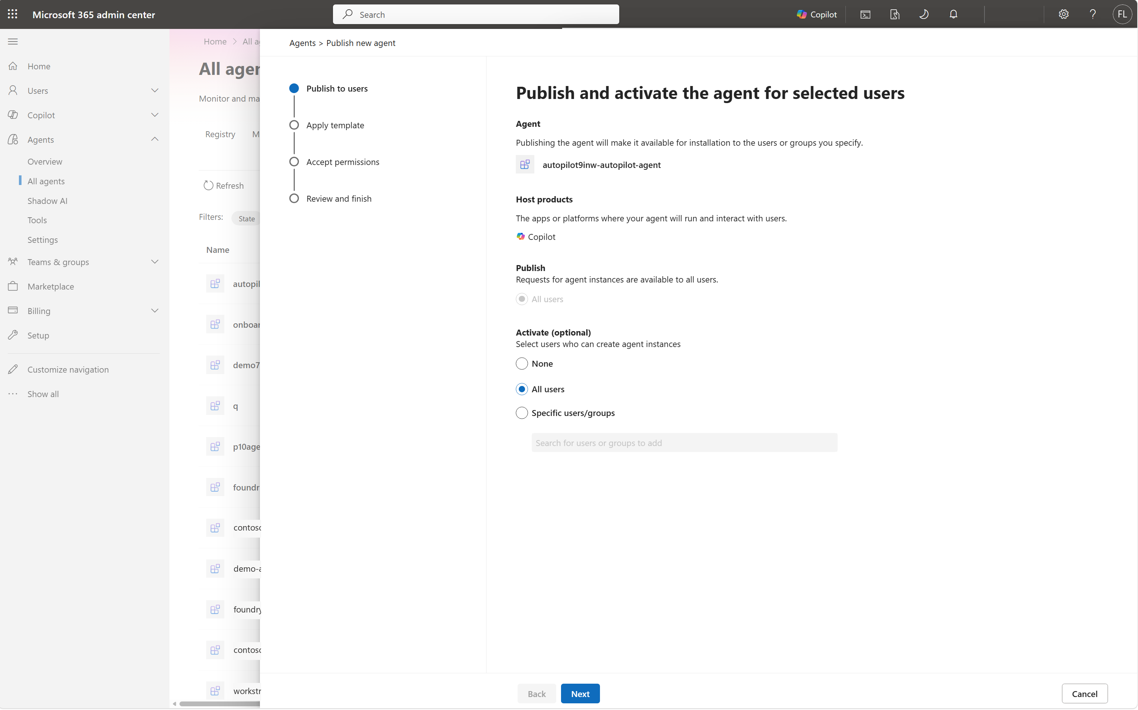Expand the Users navigation section
The height and width of the screenshot is (710, 1138).
[x=83, y=90]
